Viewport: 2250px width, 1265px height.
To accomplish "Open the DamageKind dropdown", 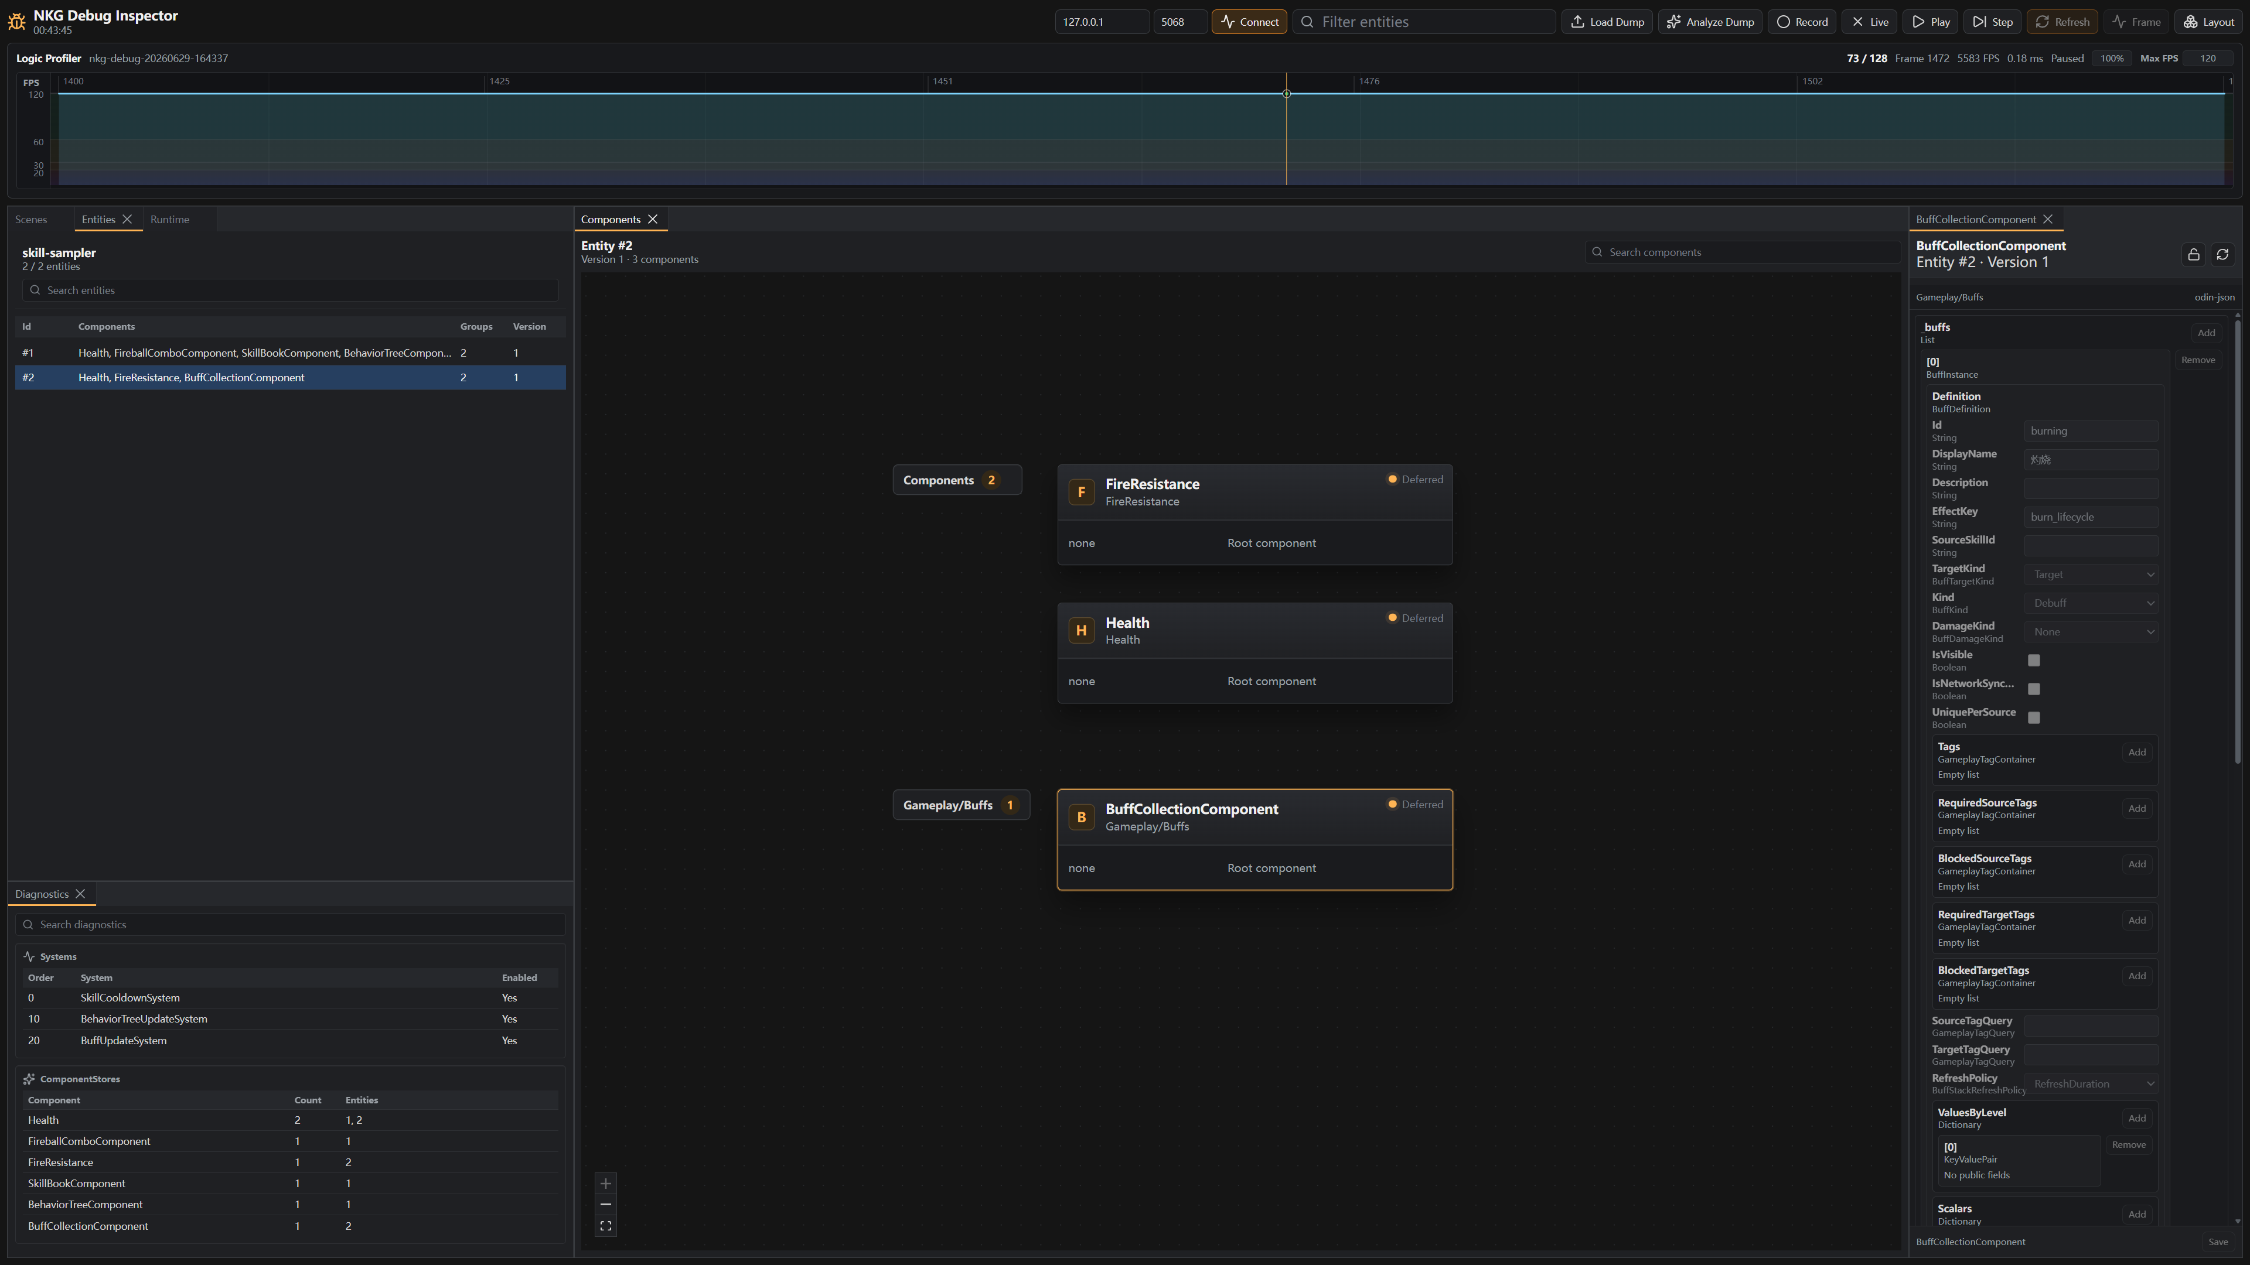I will tap(2091, 632).
